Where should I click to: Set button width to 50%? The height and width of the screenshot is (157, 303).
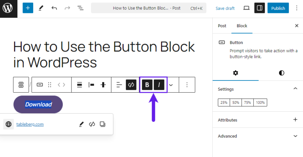236,103
